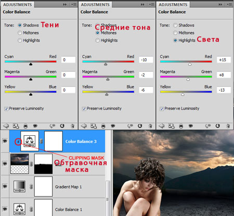
Task: Open panel options menu in the Highlights-selected panel
Action: (x=229, y=4)
